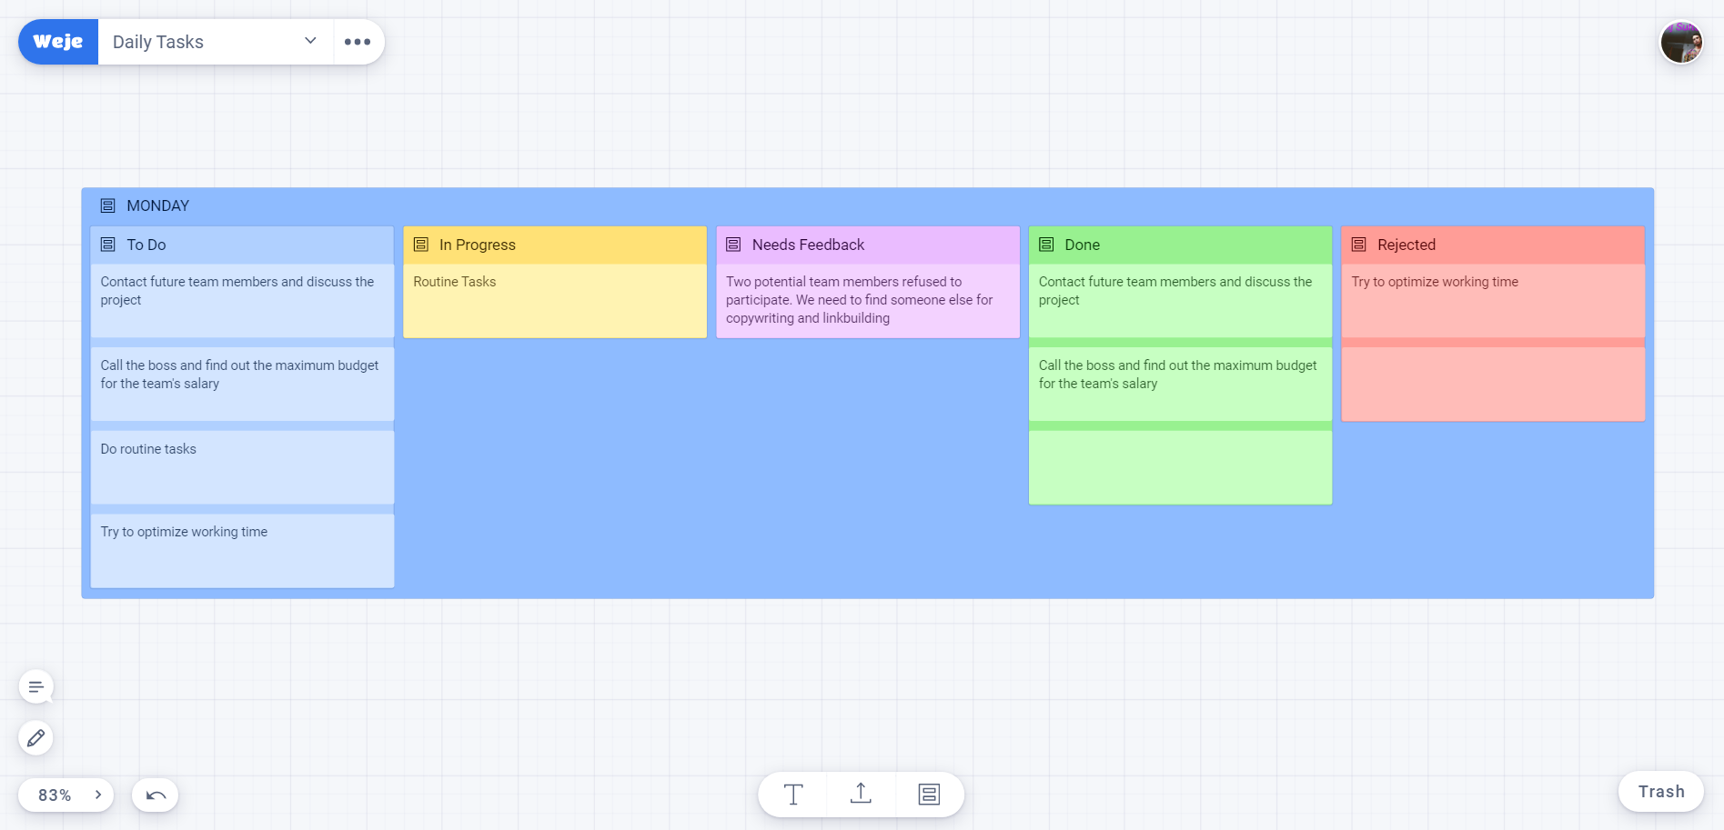This screenshot has width=1724, height=830.
Task: Select the MONDAY board title
Action: pyautogui.click(x=158, y=205)
